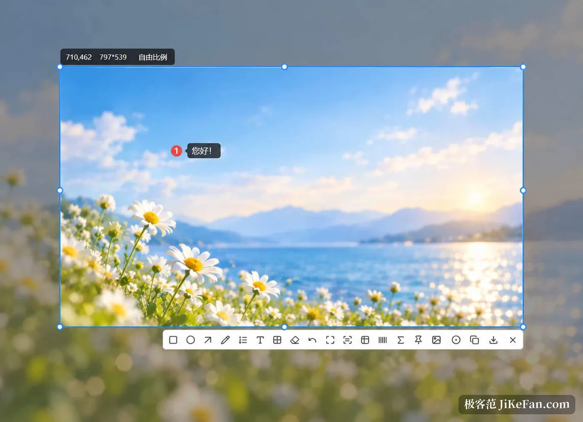Image resolution: width=583 pixels, height=422 pixels.
Task: Select the numbered list marker tool
Action: (x=243, y=340)
